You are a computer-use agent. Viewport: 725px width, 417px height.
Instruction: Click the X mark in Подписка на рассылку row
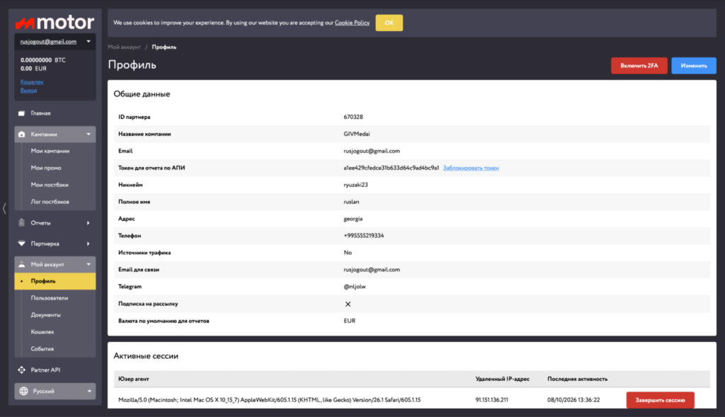click(348, 304)
